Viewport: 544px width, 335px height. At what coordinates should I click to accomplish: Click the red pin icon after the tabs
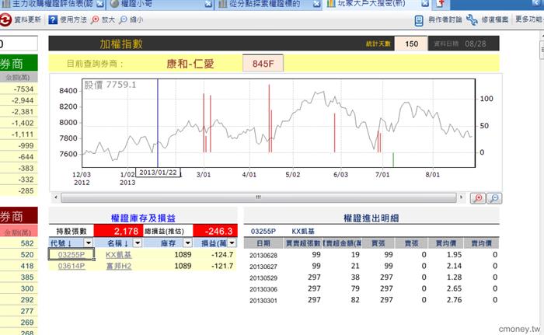tap(441, 4)
